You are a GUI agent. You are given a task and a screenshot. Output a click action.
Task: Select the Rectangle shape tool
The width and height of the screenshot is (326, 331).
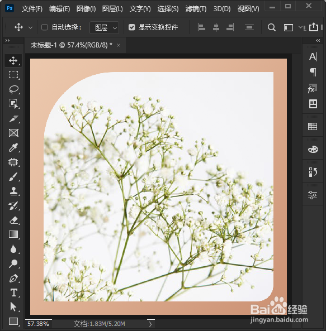click(x=13, y=322)
